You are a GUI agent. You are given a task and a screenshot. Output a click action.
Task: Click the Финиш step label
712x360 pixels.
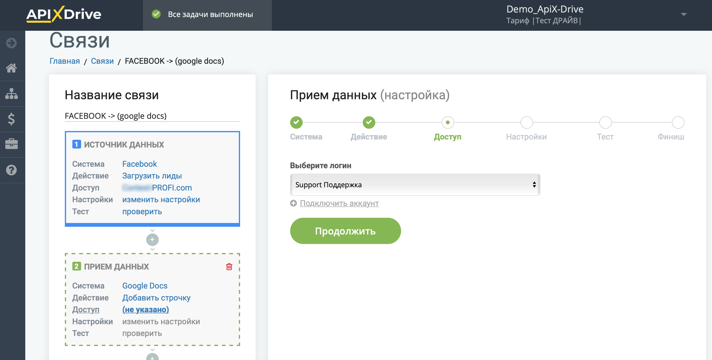pos(671,137)
